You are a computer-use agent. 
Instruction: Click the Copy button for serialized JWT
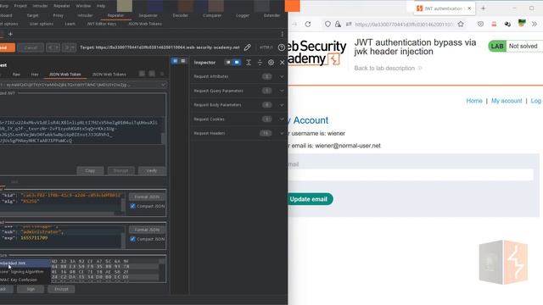pyautogui.click(x=90, y=171)
